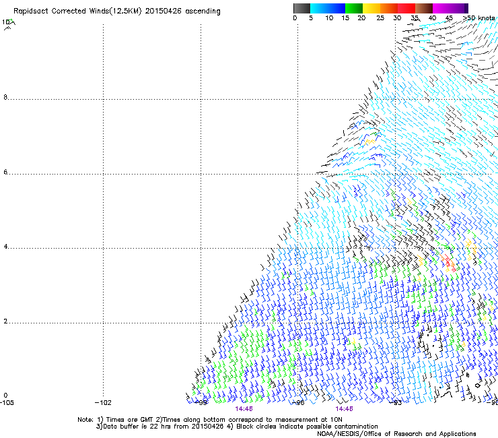This screenshot has height=438, width=498.
Task: Click the green 15-20 knots color segment
Action: [354, 8]
